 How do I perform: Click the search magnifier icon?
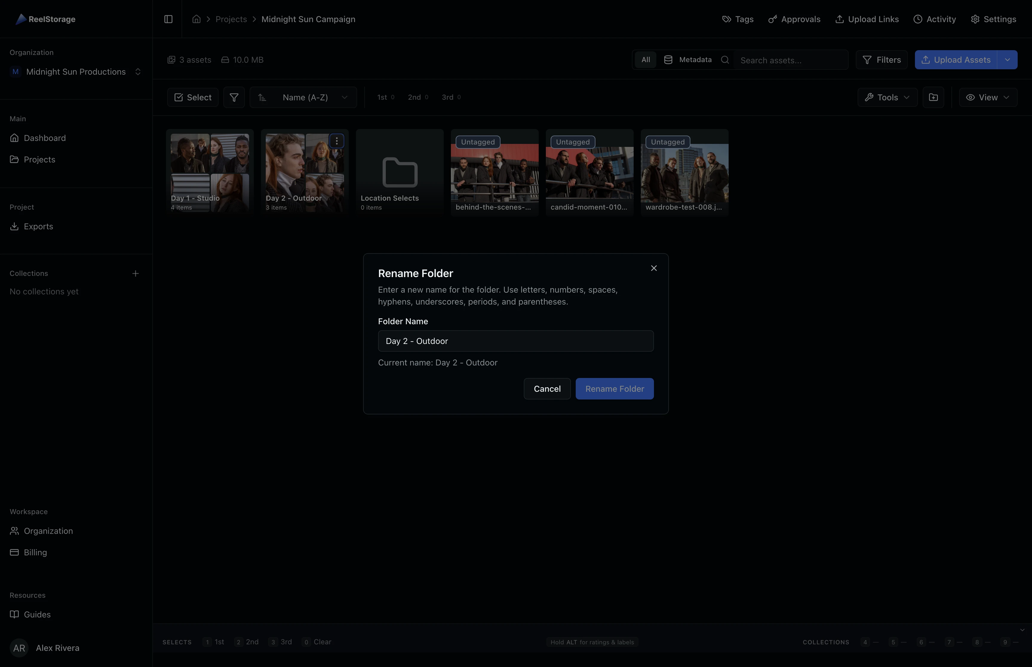click(724, 60)
